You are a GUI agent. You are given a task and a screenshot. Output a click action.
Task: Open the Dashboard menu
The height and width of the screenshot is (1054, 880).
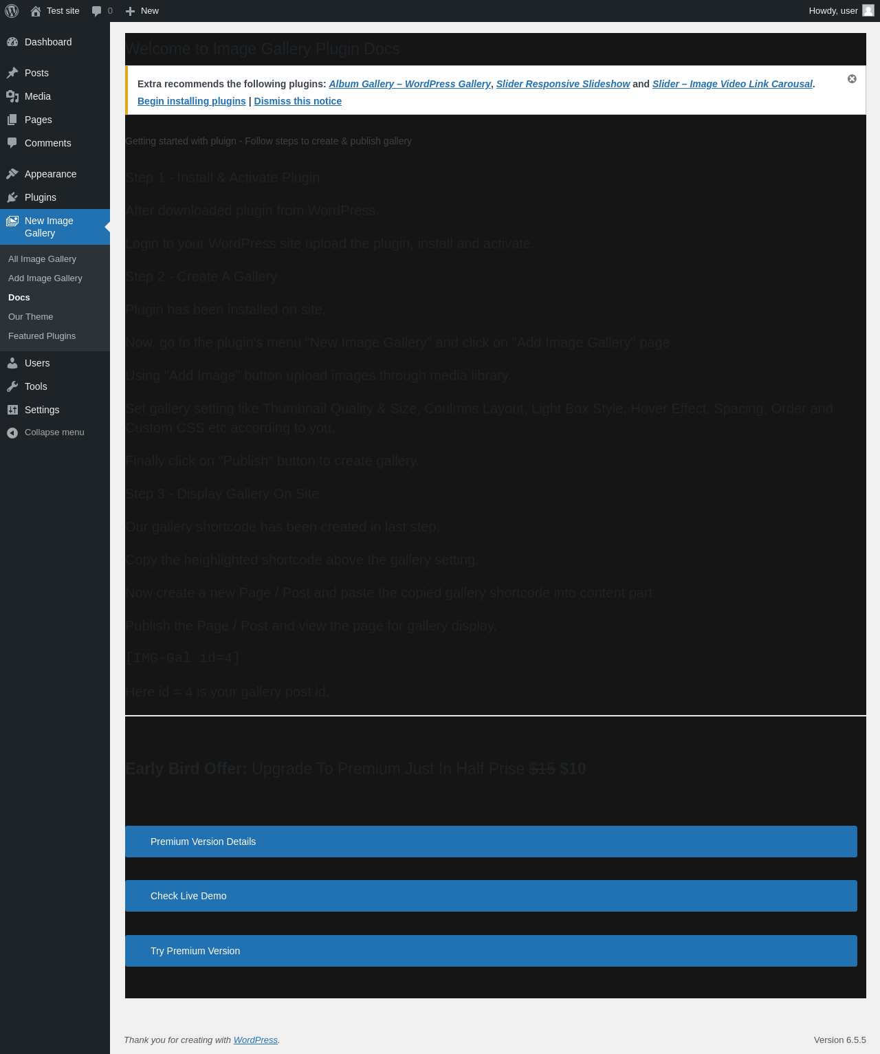pyautogui.click(x=55, y=42)
